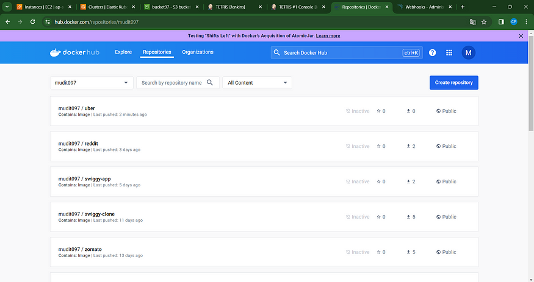Viewport: 534px width, 282px height.
Task: Open the Explore nav item
Action: (123, 52)
